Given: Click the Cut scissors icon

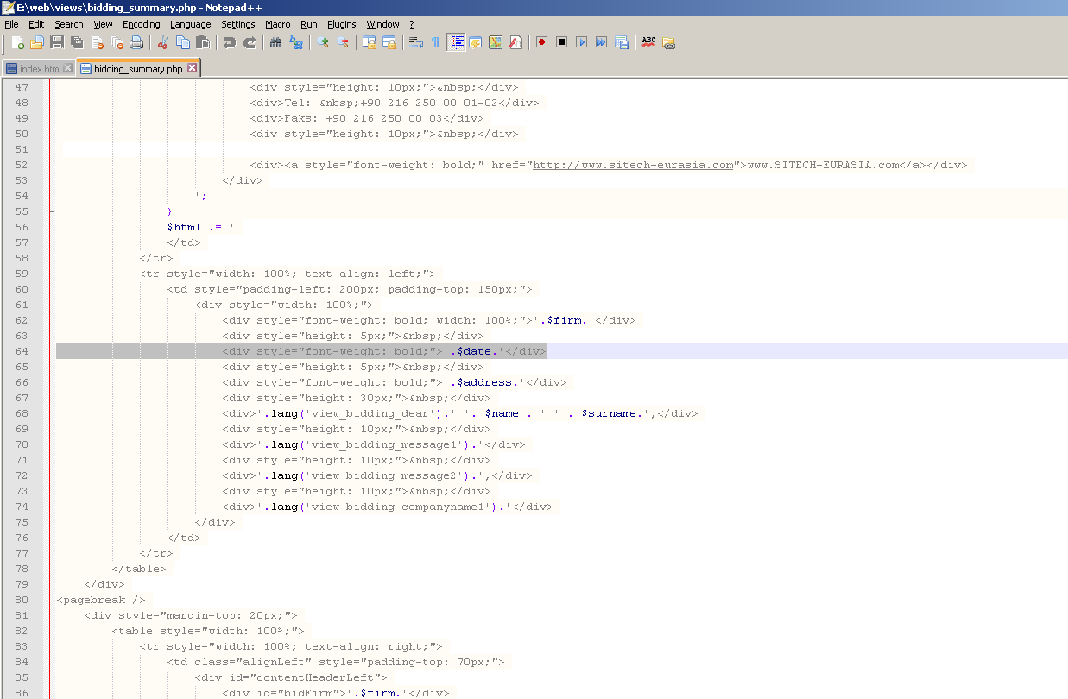Looking at the screenshot, I should pyautogui.click(x=162, y=42).
